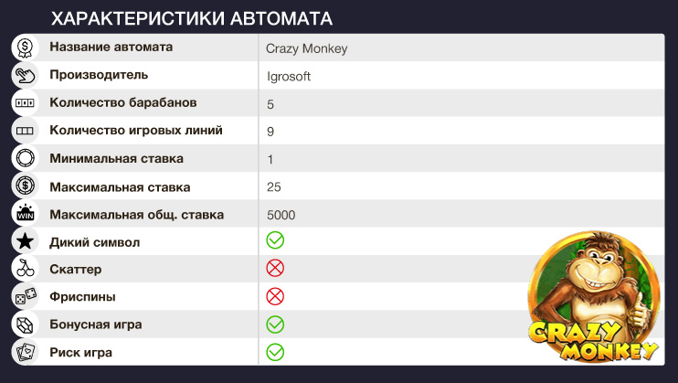Click the green checkmark for Бонусная игра
Viewport: 678px width, 383px height.
click(x=275, y=324)
